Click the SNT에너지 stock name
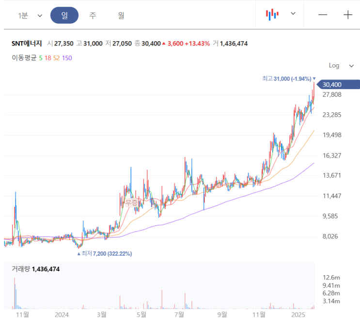 click(x=27, y=44)
